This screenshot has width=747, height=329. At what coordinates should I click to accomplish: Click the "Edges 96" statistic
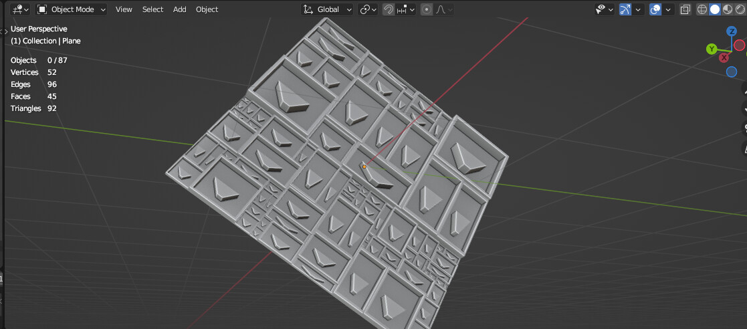pos(33,84)
